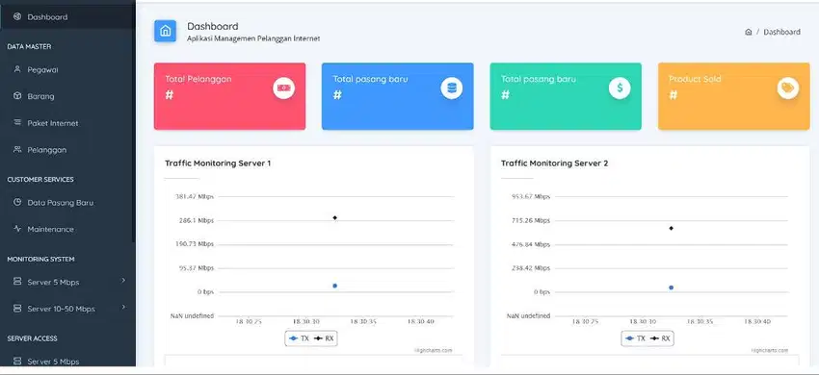819x375 pixels.
Task: Toggle TX series in Server 2 legend
Action: point(635,338)
